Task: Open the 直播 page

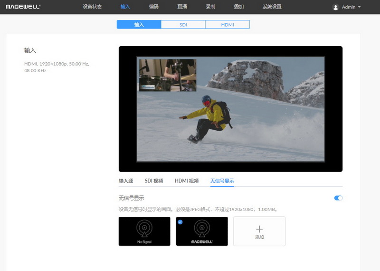Action: click(182, 7)
